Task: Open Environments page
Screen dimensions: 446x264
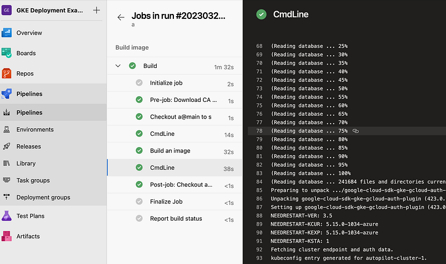Action: click(35, 130)
